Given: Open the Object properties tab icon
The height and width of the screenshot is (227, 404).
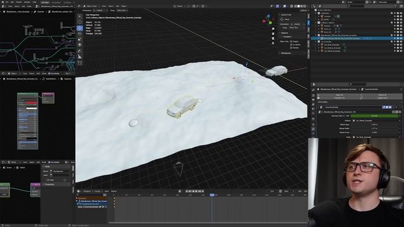Looking at the screenshot, I should click(x=313, y=124).
